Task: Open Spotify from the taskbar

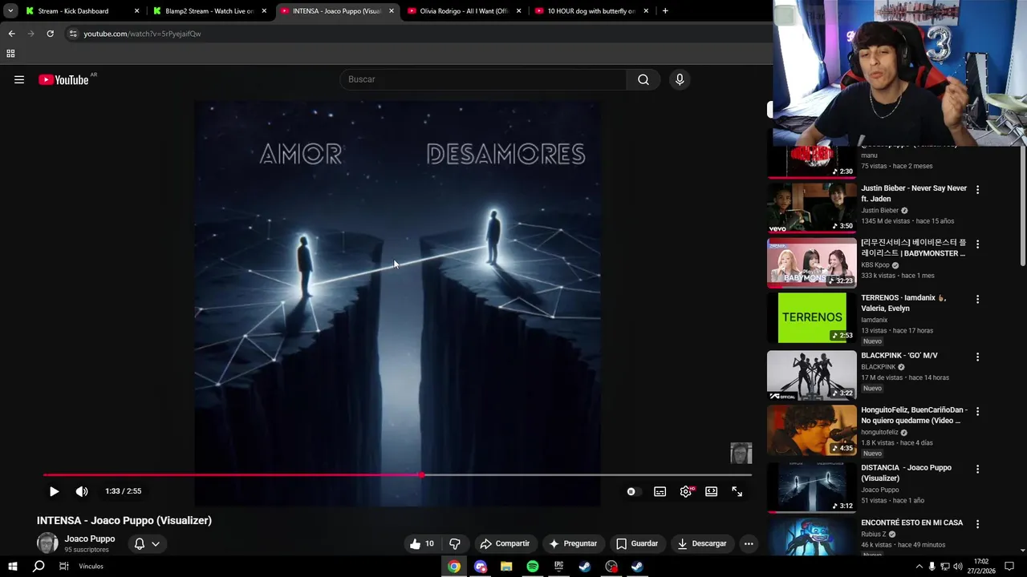Action: point(533,567)
